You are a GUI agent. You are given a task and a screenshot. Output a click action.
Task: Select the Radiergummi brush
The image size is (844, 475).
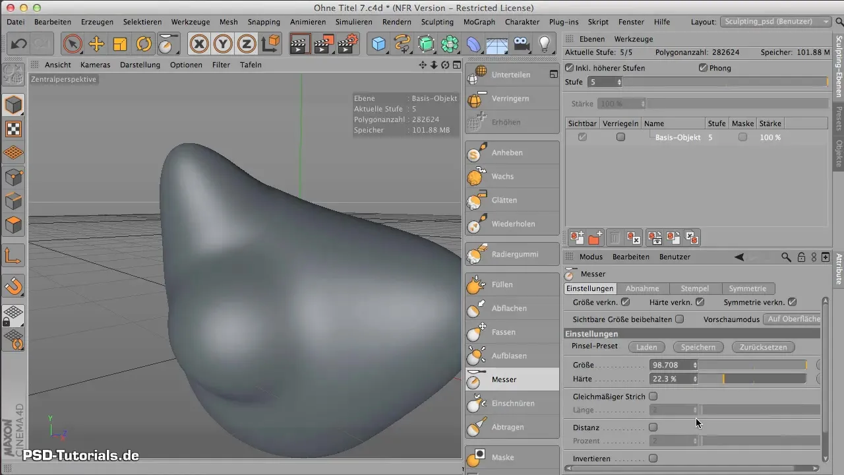pyautogui.click(x=512, y=254)
